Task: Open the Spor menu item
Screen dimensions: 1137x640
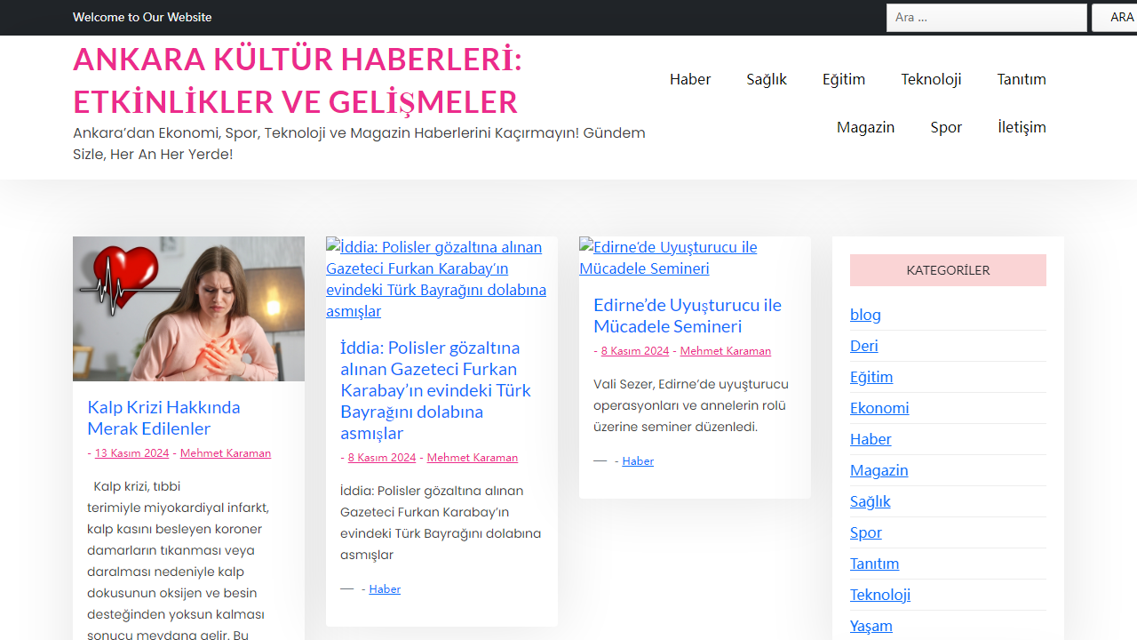Action: click(946, 127)
